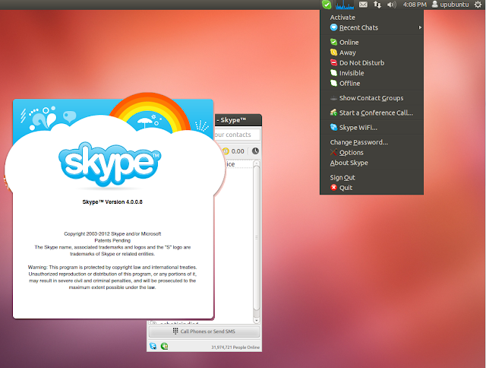Image resolution: width=486 pixels, height=368 pixels.
Task: Click the network up-down arrows indicator
Action: click(377, 5)
